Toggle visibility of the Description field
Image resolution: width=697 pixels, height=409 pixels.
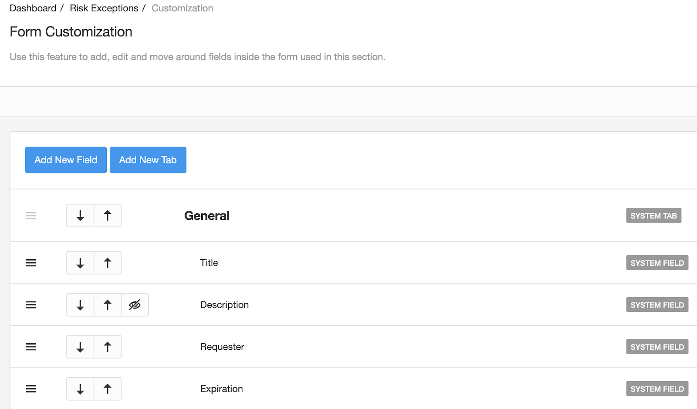click(x=135, y=305)
